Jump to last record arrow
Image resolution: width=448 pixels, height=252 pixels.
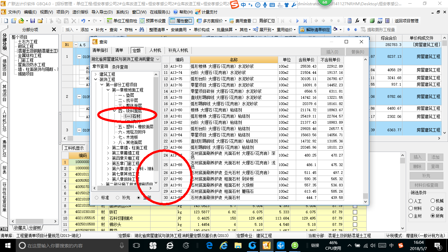(305, 21)
